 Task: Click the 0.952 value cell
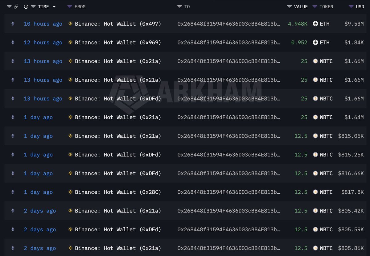click(x=299, y=43)
